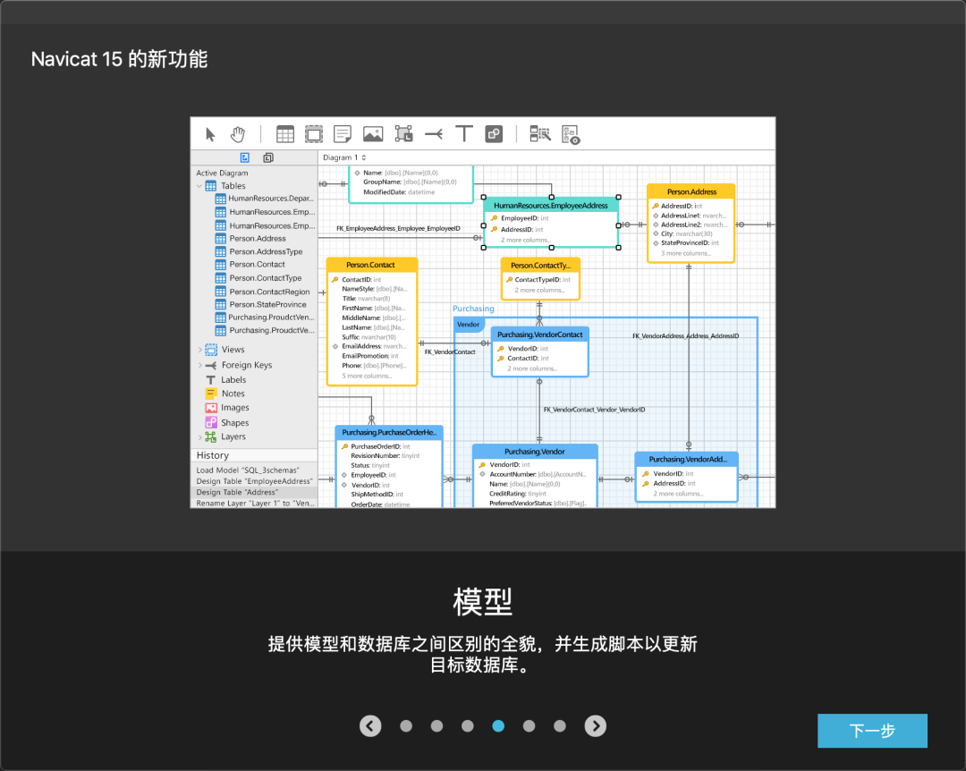Select Person.Contact in the tables tree
This screenshot has height=771, width=966.
click(x=257, y=265)
